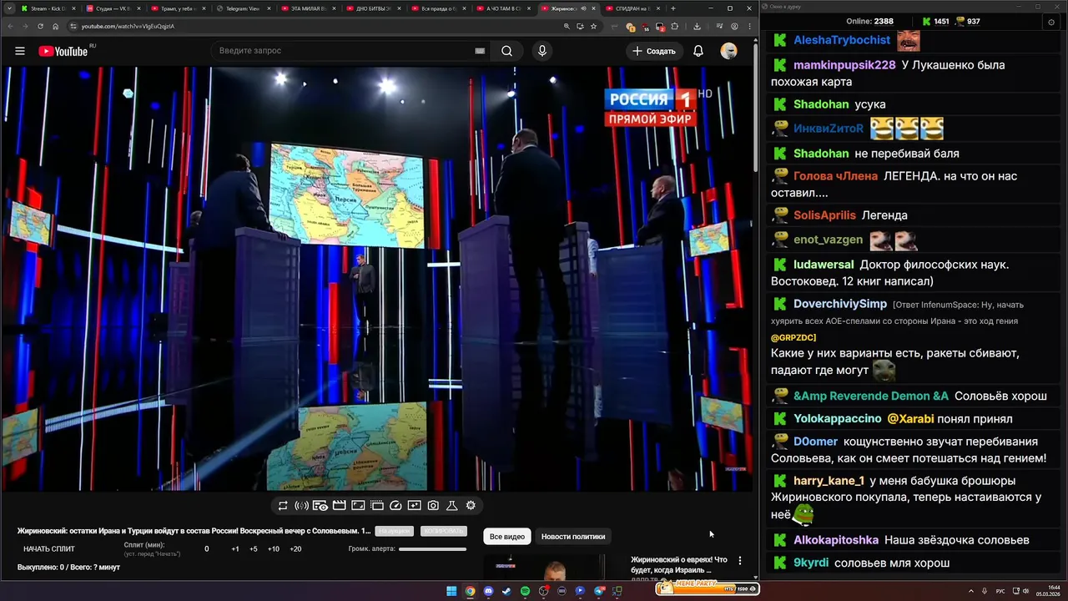Viewport: 1068px width, 601px height.
Task: Go to the YouTube home logo
Action: [63, 51]
